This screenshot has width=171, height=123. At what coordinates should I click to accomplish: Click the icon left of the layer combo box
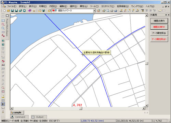[49, 11]
